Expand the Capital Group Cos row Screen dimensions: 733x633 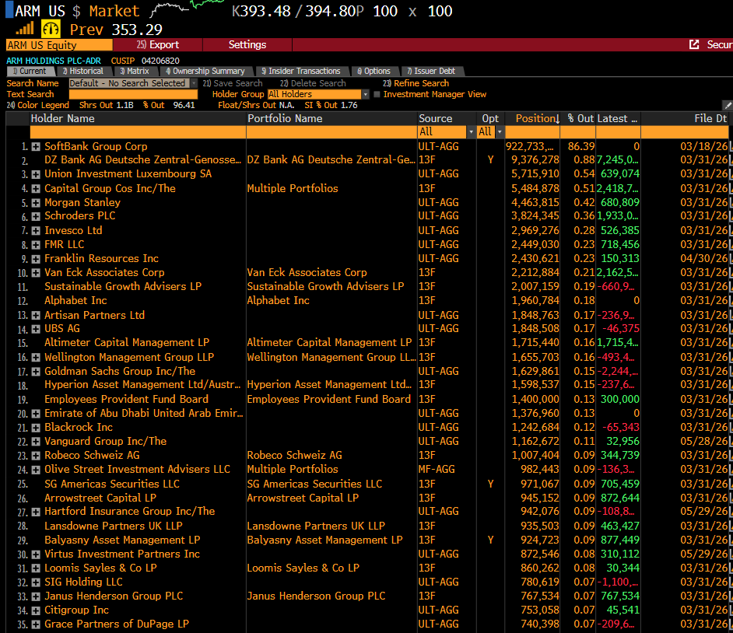click(x=36, y=189)
